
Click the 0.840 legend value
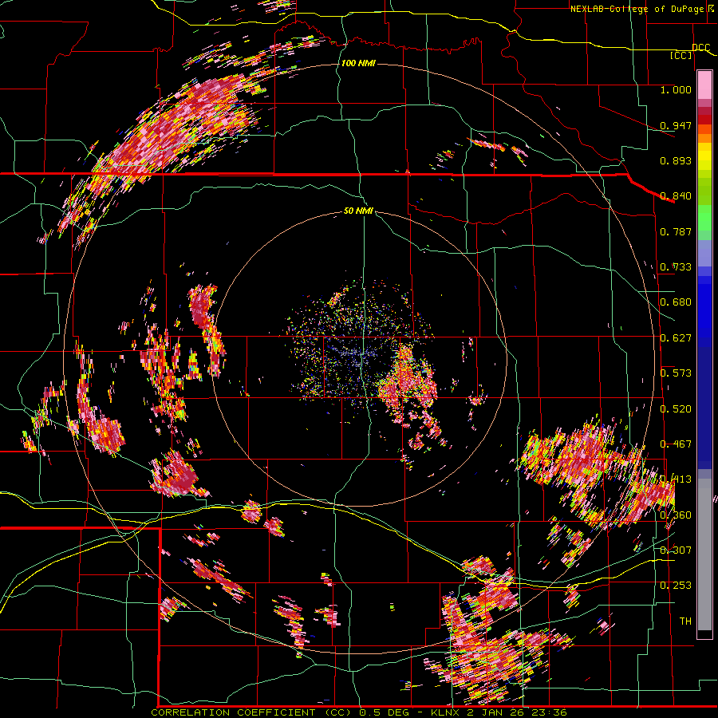click(676, 196)
